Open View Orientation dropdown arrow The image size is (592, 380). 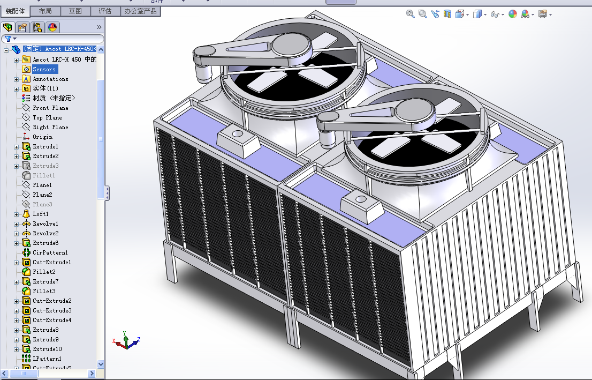click(x=468, y=15)
